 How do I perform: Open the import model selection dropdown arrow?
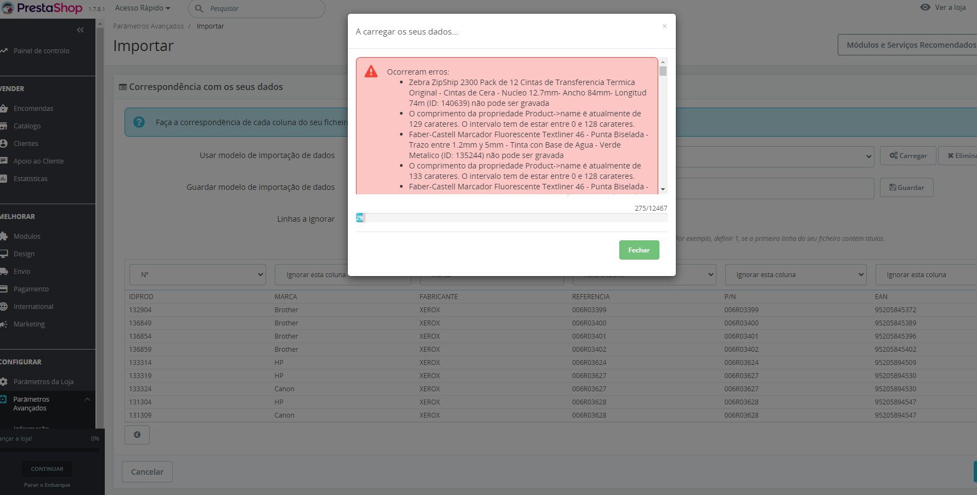[868, 156]
